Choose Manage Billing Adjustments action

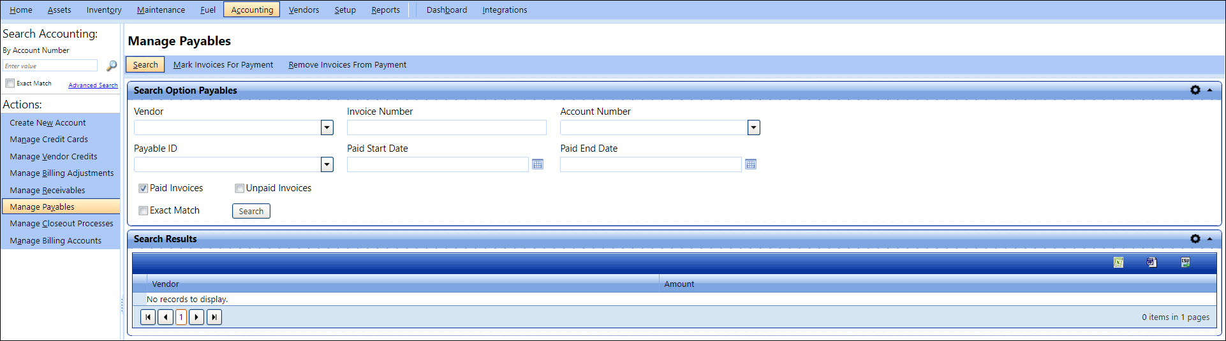(61, 173)
